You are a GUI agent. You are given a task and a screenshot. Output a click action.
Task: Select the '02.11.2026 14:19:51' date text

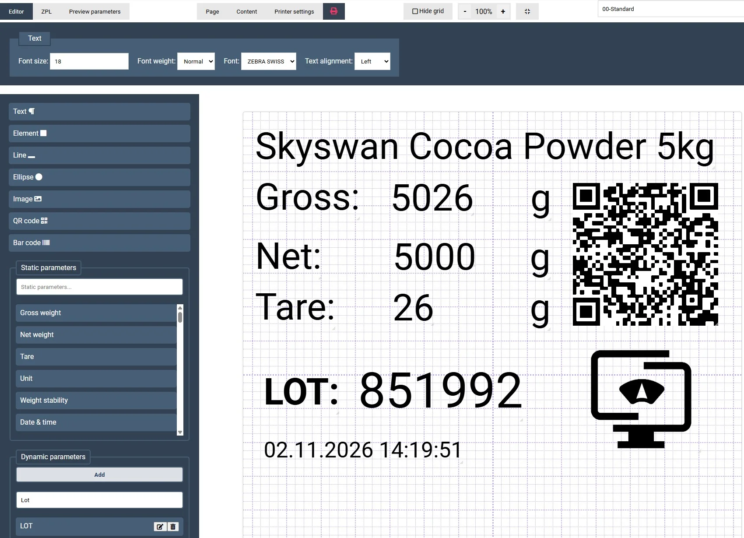(x=363, y=450)
